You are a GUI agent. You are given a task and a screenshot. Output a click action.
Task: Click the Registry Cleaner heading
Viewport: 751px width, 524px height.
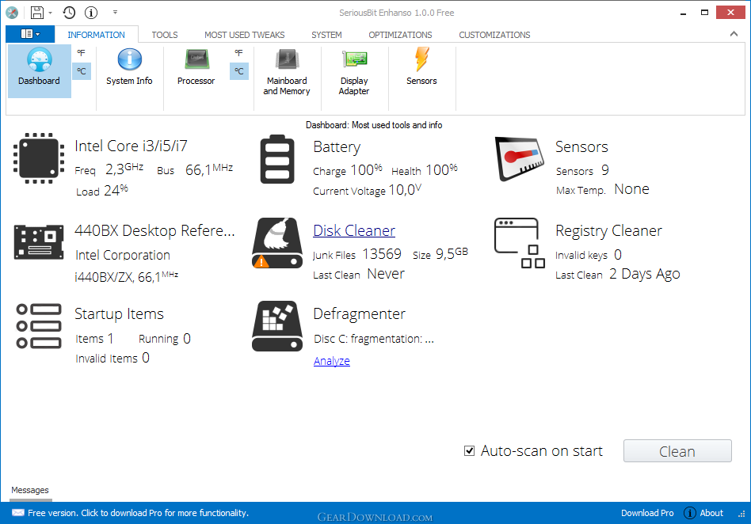tap(608, 230)
